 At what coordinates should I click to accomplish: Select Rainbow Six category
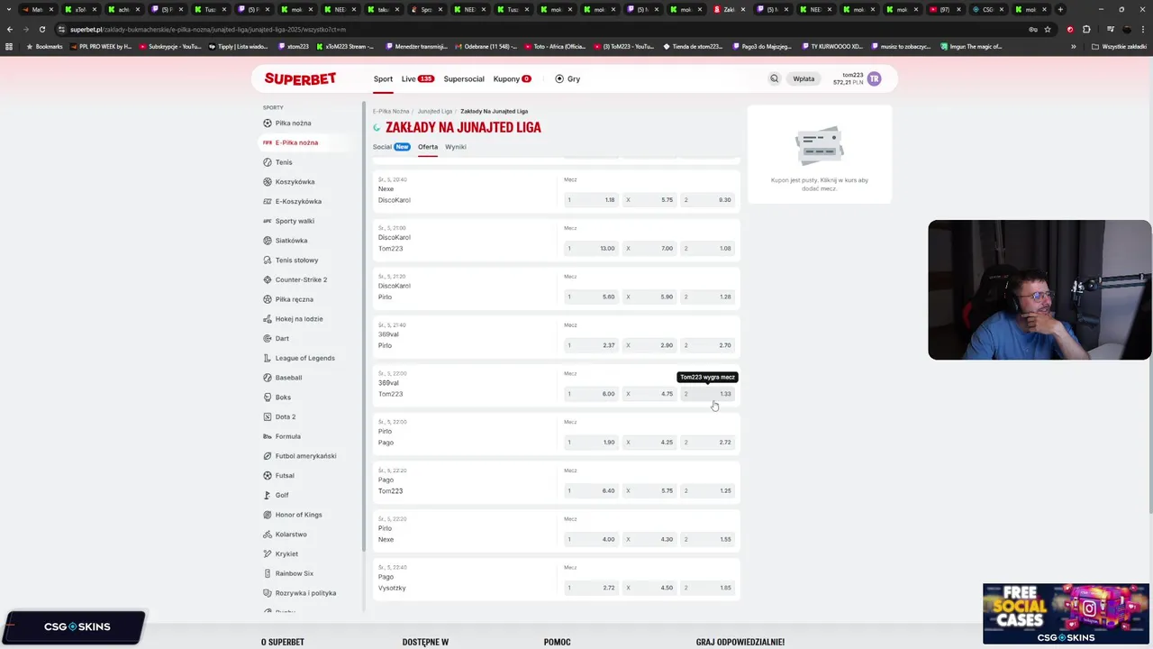[x=294, y=573]
